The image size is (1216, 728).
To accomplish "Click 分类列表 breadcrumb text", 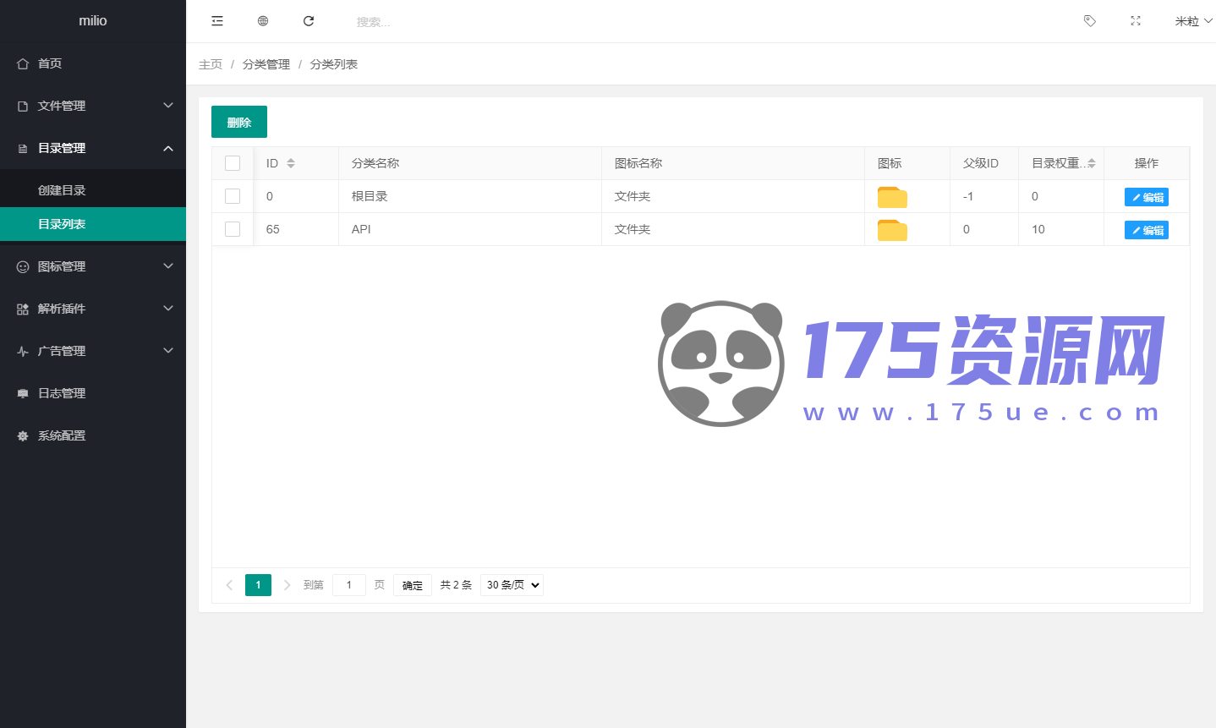I will point(334,64).
